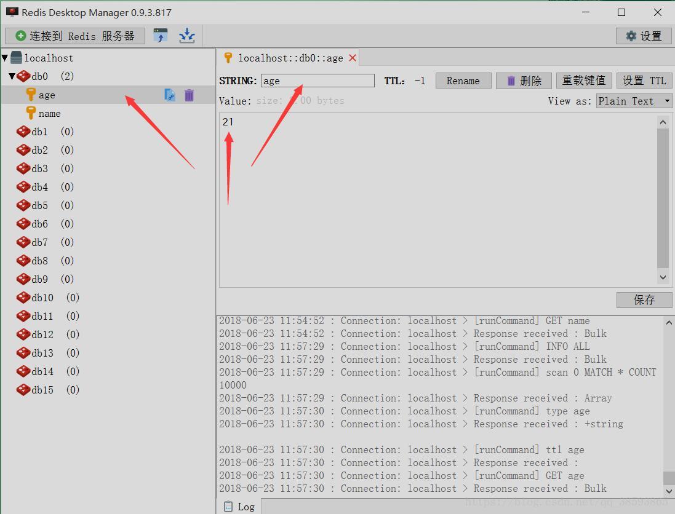Click the 删除 delete button
Screen dimensions: 675x514
point(524,81)
